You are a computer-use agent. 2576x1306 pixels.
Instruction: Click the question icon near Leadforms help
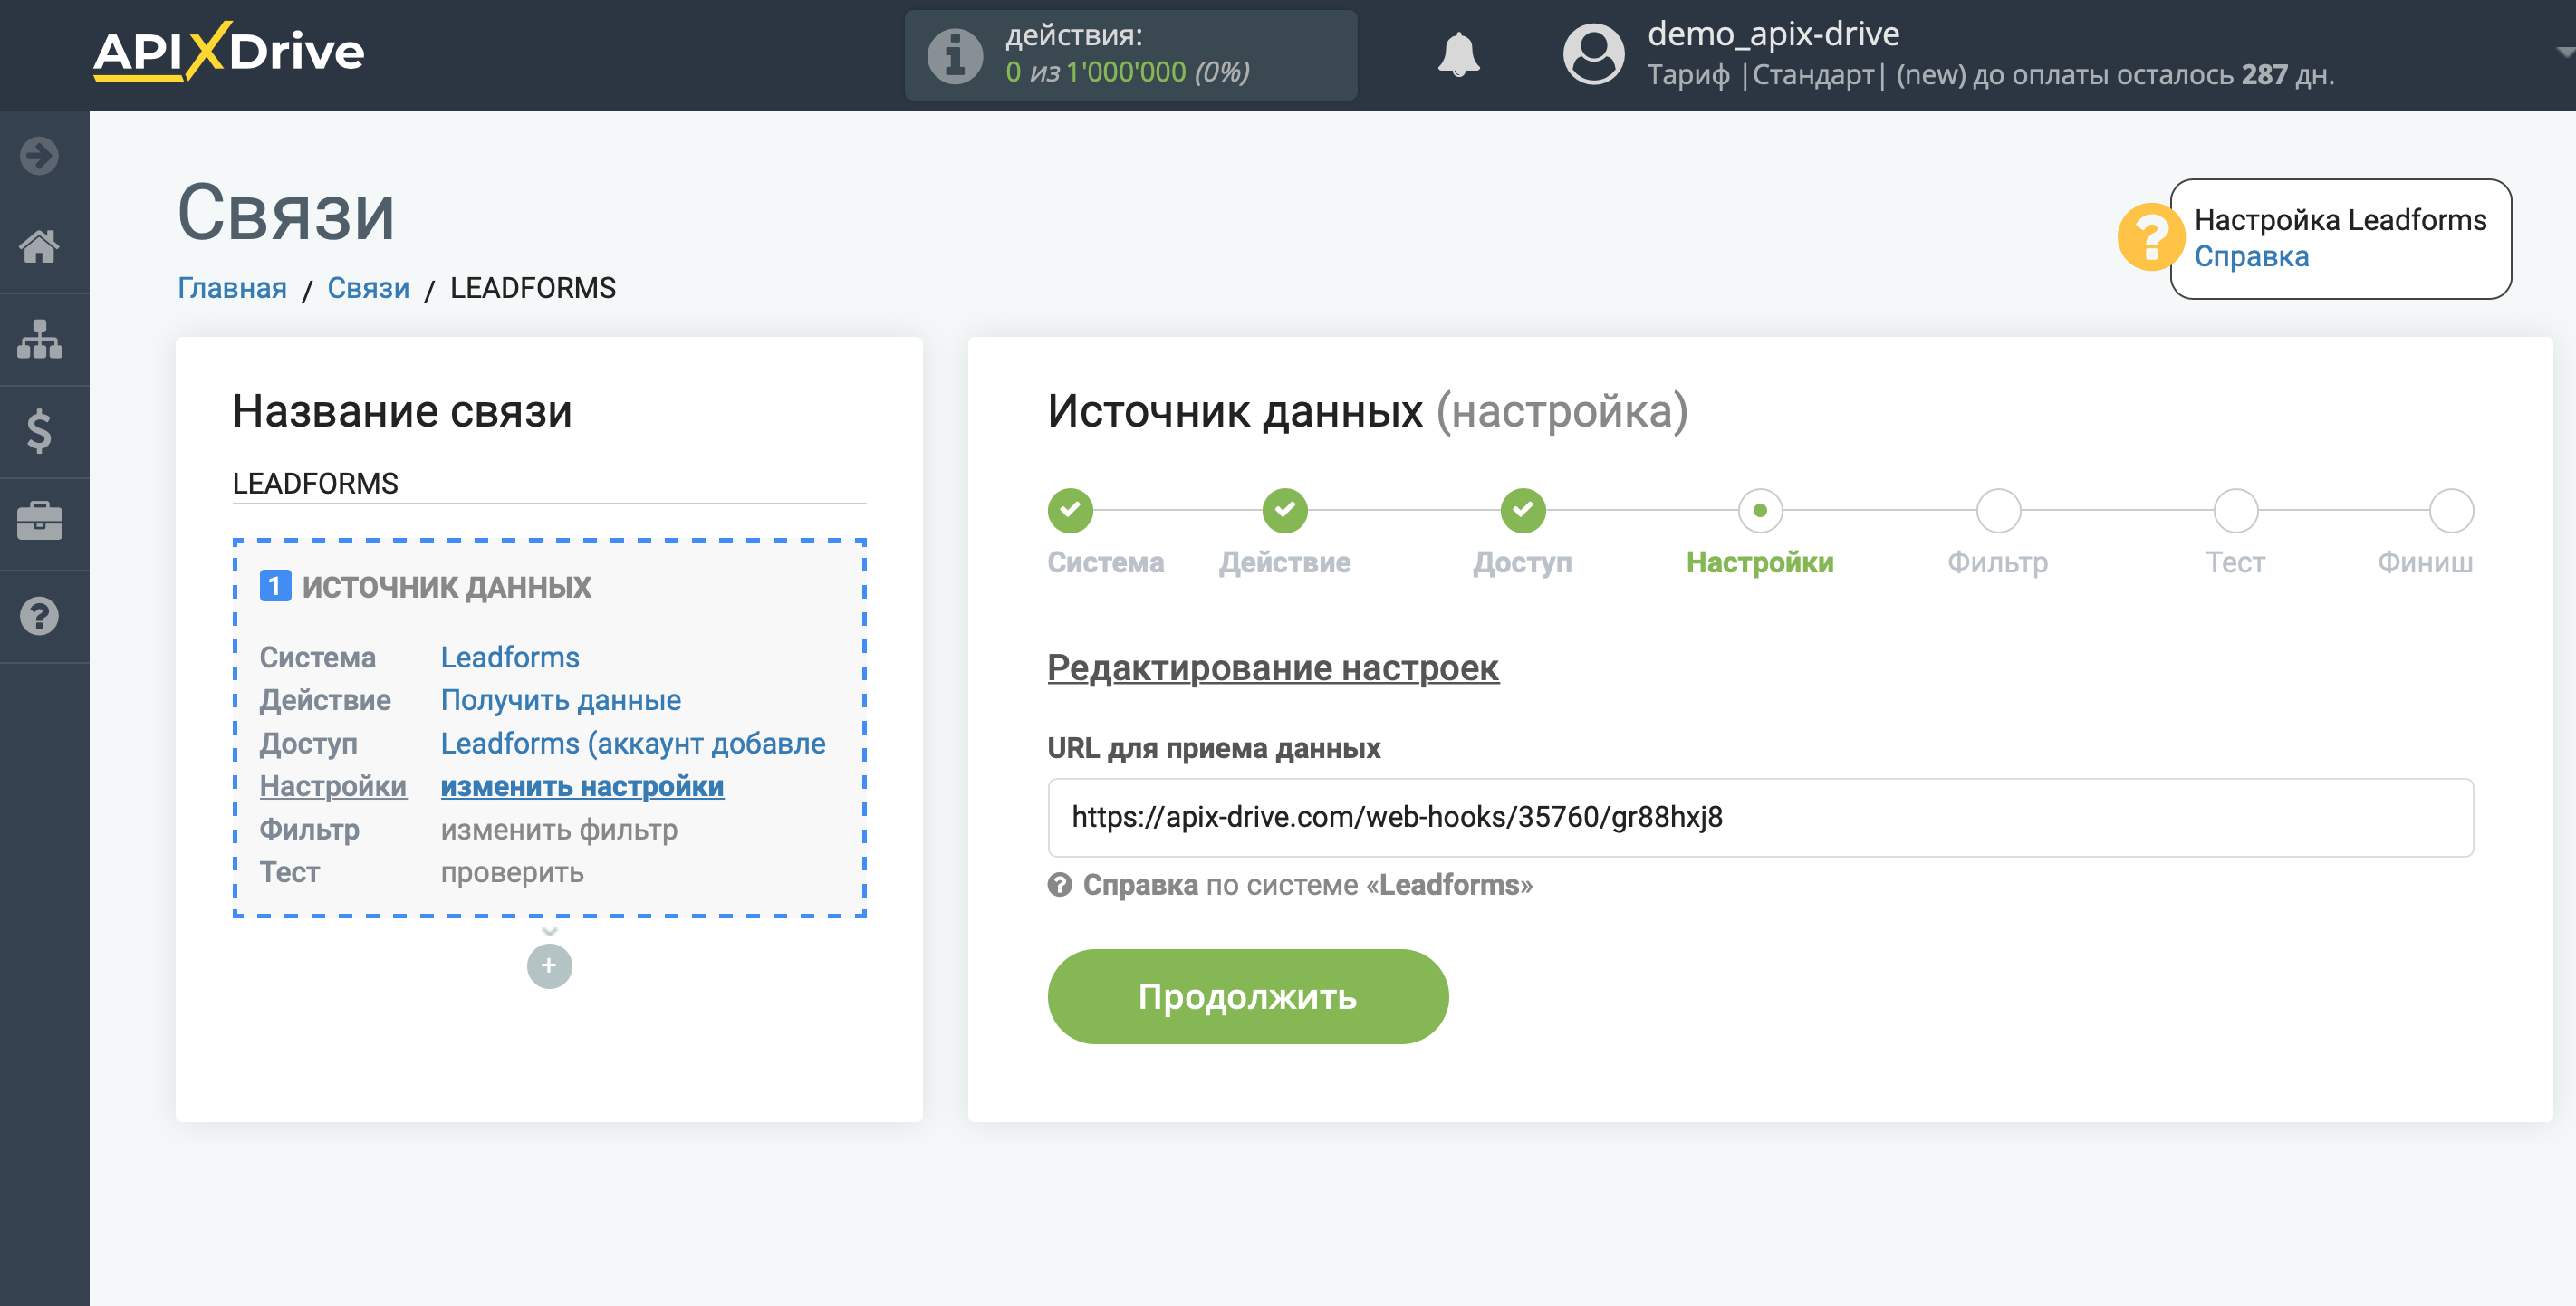click(1060, 885)
